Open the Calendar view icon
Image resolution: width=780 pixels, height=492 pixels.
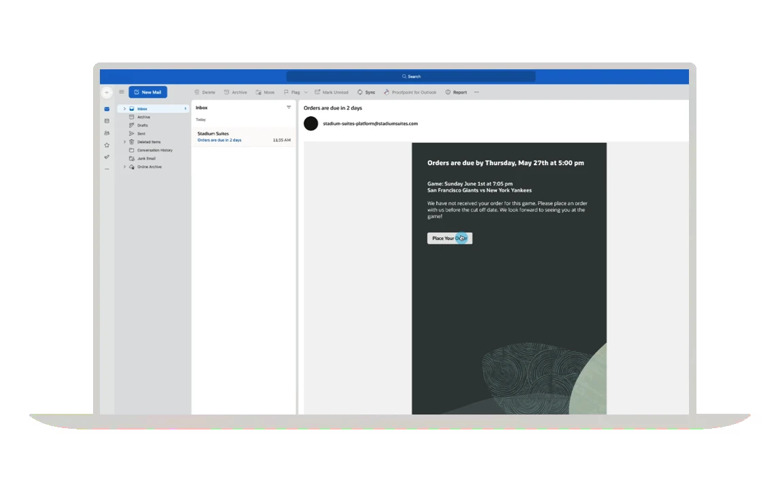point(107,120)
